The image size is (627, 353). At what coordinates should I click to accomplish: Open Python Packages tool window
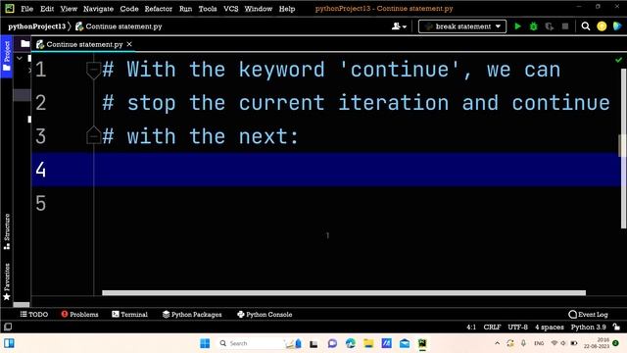tap(192, 315)
